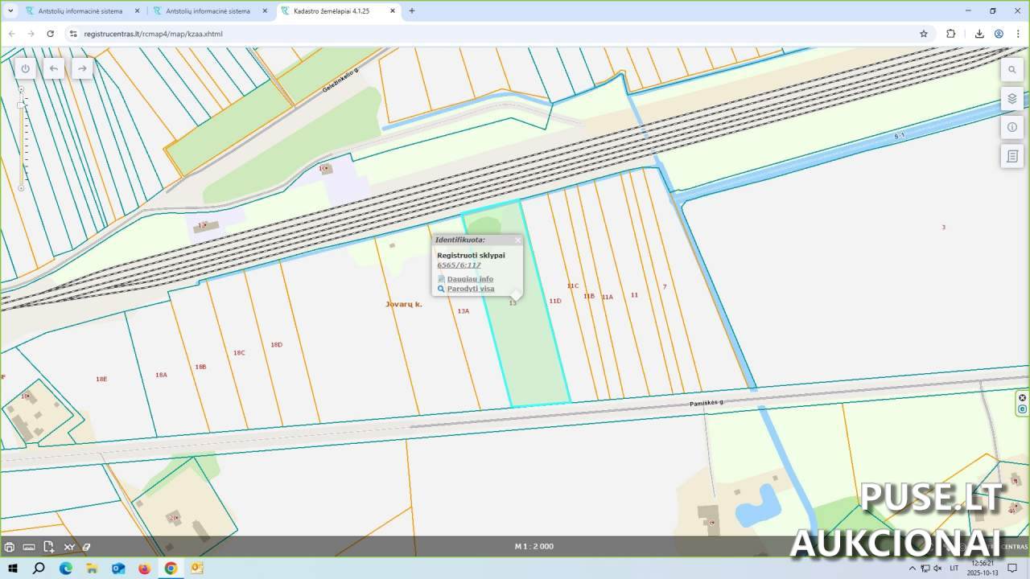Click the Parodyti visą link
Viewport: 1030px width, 579px height.
[x=470, y=289]
